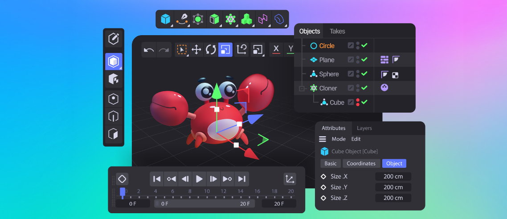Screen dimensions: 507x219
Task: Toggle Circle's visibility dots
Action: (358, 45)
